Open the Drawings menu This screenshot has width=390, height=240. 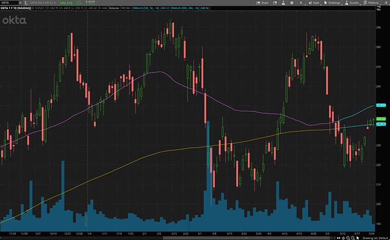coord(332,3)
